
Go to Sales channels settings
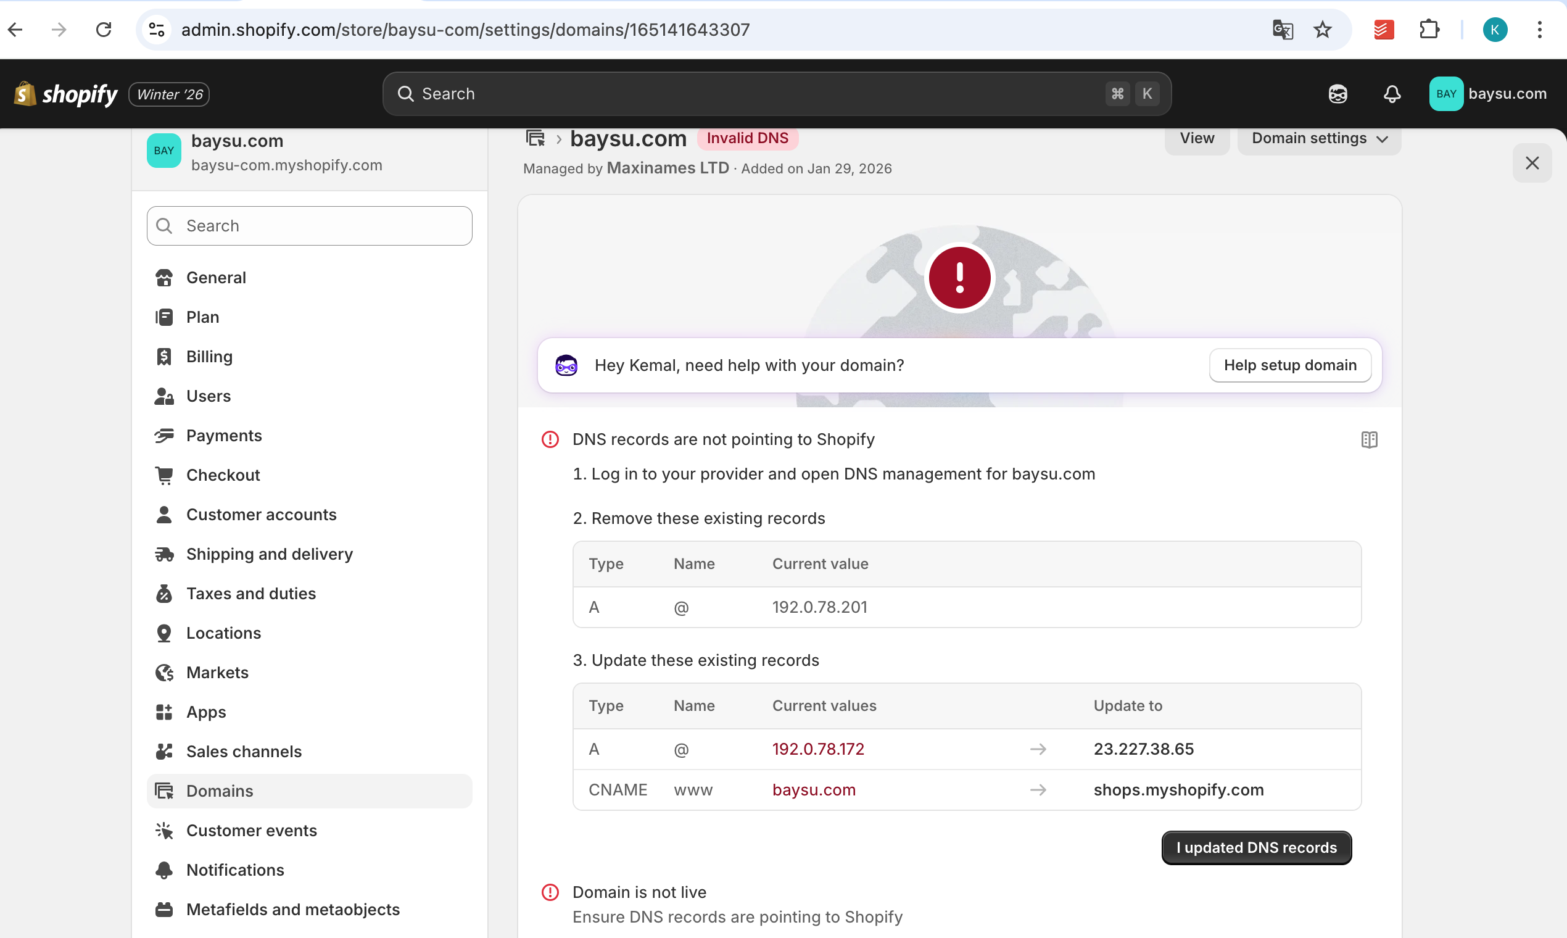click(310, 752)
